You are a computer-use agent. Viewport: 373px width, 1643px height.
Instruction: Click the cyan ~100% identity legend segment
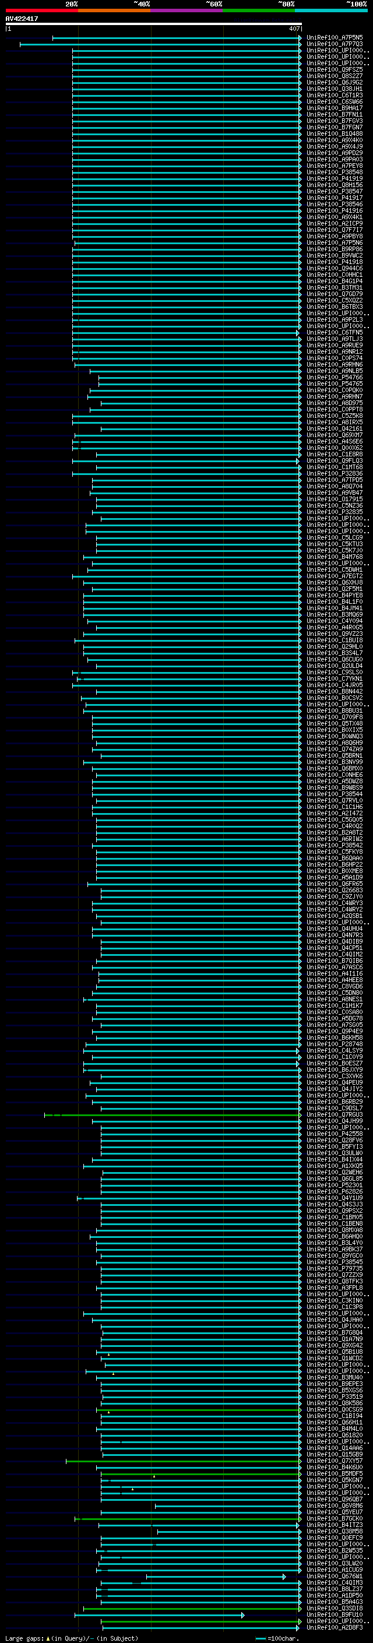pos(331,10)
